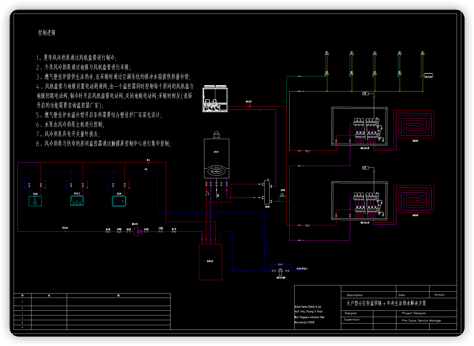The height and width of the screenshot is (346, 474).
Task: Click row 6 number in revision table
Action: [22, 327]
